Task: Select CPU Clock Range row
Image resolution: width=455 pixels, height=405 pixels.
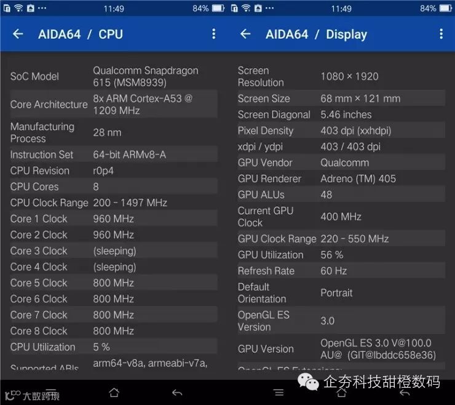Action: click(x=114, y=202)
